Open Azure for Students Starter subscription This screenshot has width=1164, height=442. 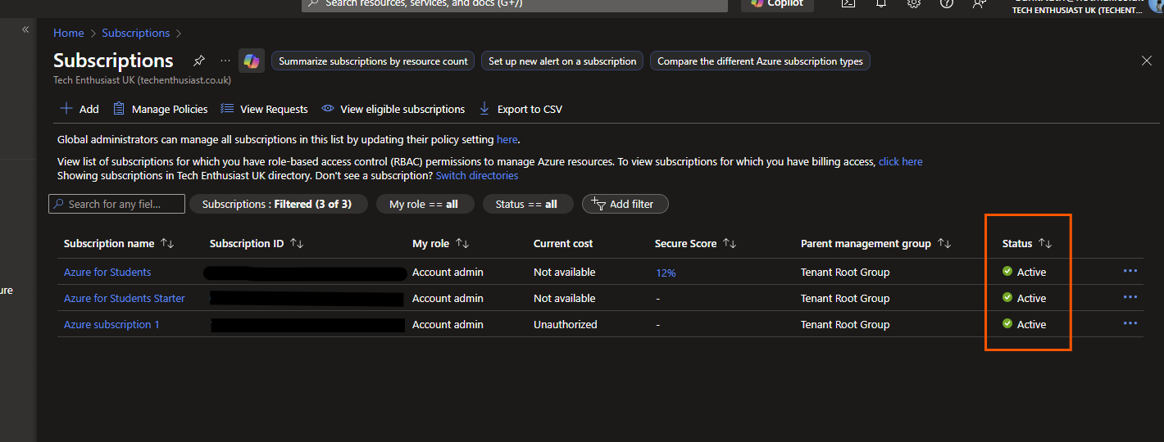pyautogui.click(x=125, y=298)
